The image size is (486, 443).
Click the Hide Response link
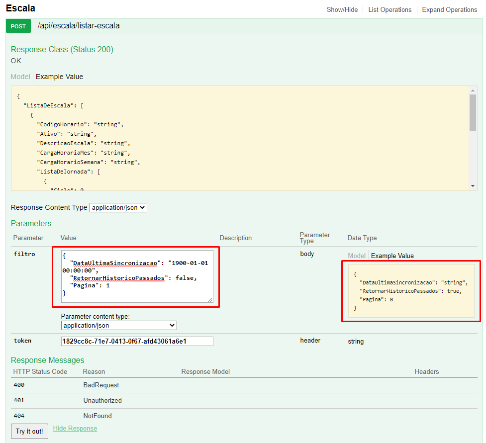(x=75, y=429)
